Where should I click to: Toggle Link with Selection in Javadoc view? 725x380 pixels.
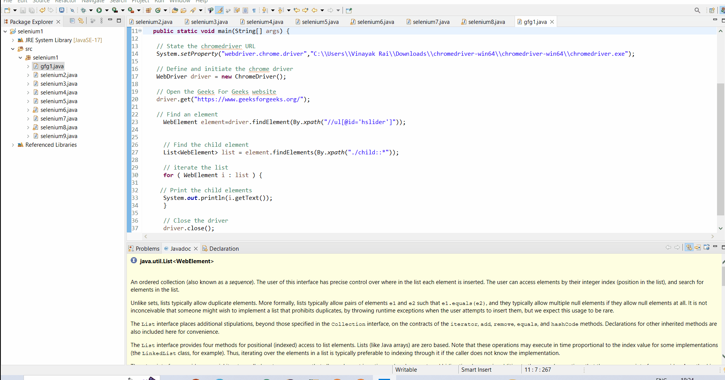pyautogui.click(x=689, y=247)
